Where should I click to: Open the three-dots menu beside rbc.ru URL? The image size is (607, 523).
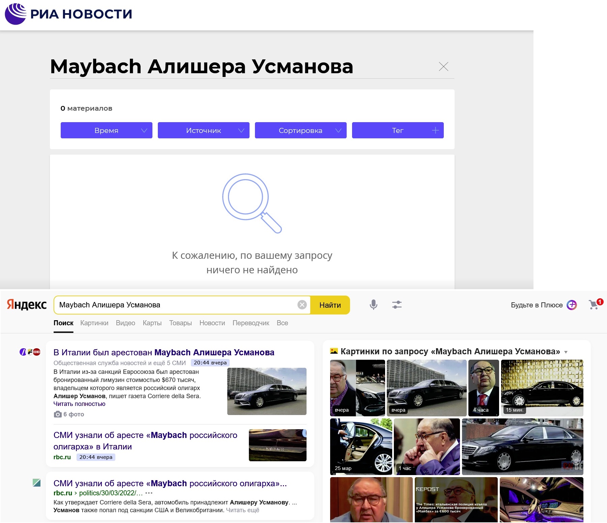point(149,493)
